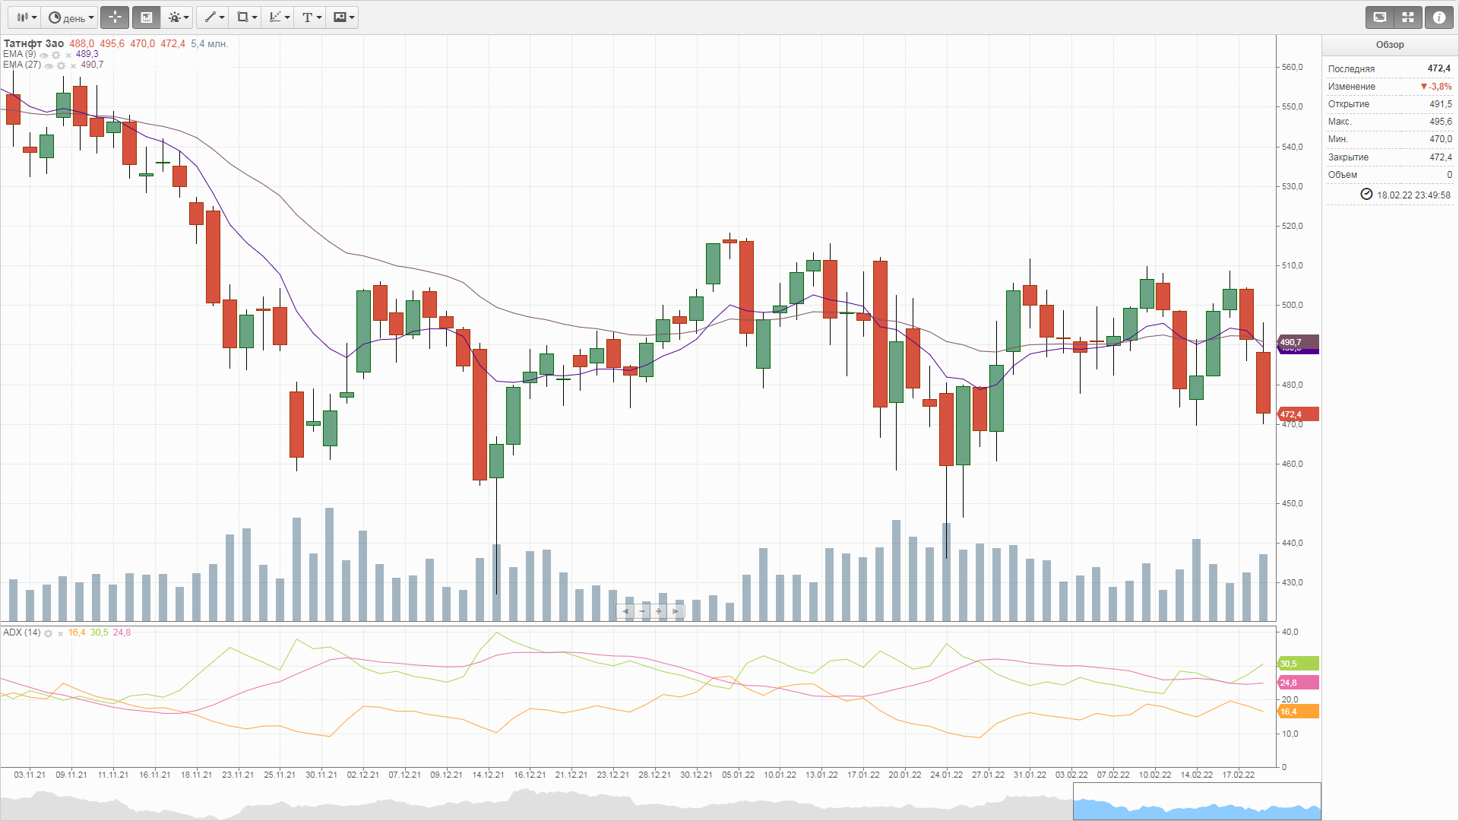Click the 'Объем' row in overview
The height and width of the screenshot is (821, 1459).
pos(1389,175)
